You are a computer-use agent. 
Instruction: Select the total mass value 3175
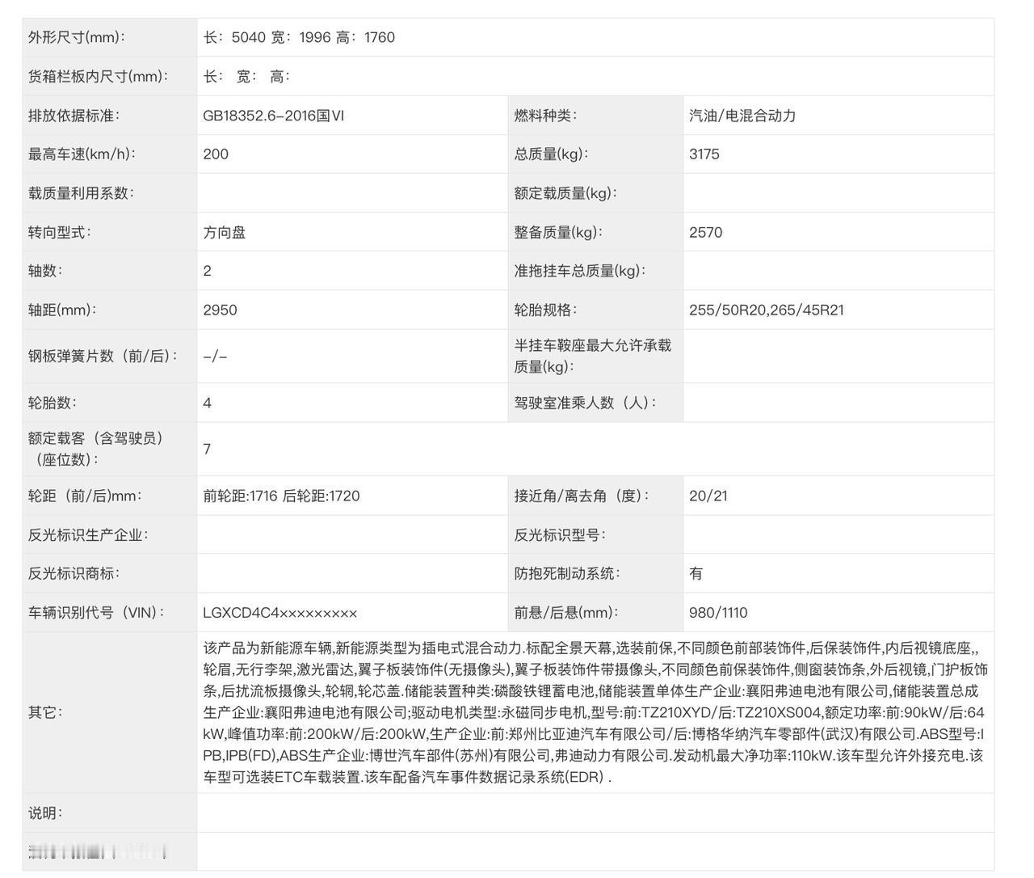(704, 154)
